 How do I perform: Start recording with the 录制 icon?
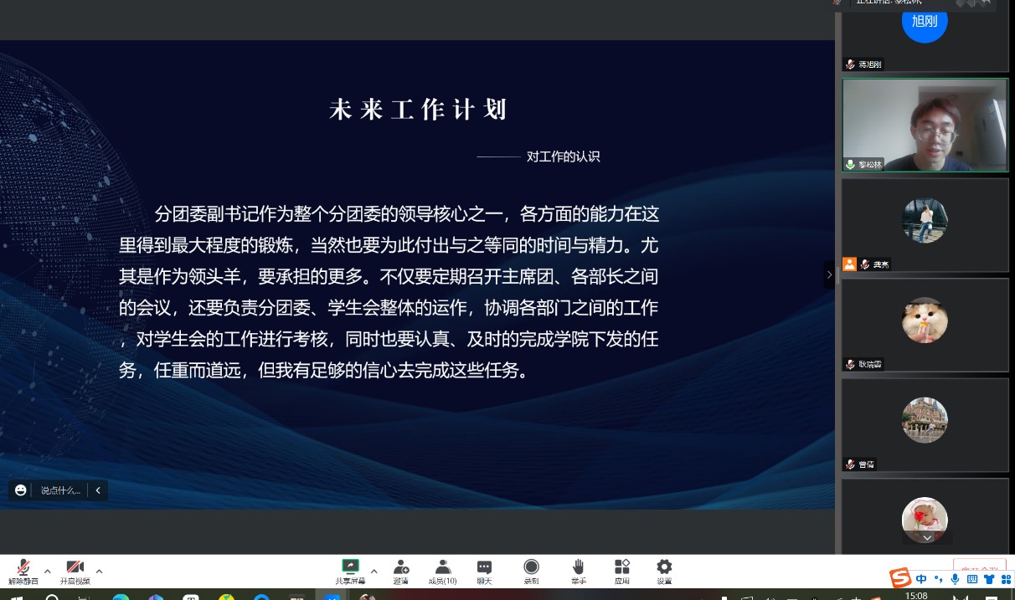tap(531, 568)
